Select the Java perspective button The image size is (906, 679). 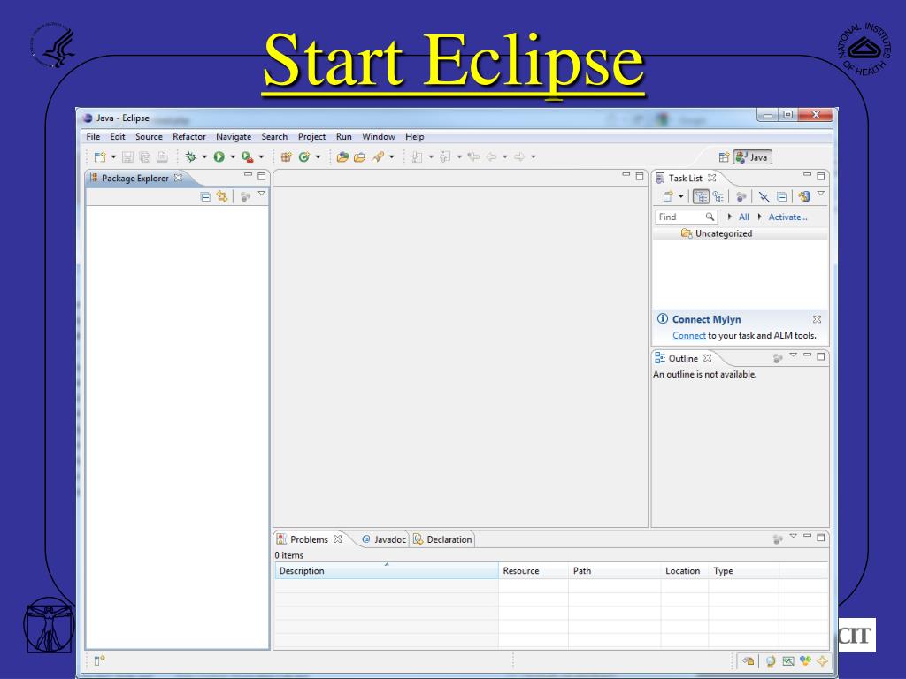(752, 157)
